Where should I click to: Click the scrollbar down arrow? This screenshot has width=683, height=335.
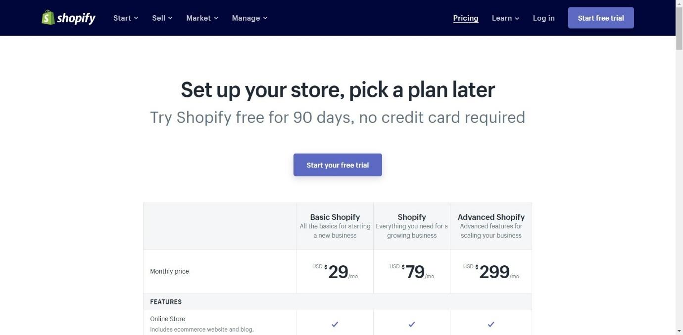(679, 331)
